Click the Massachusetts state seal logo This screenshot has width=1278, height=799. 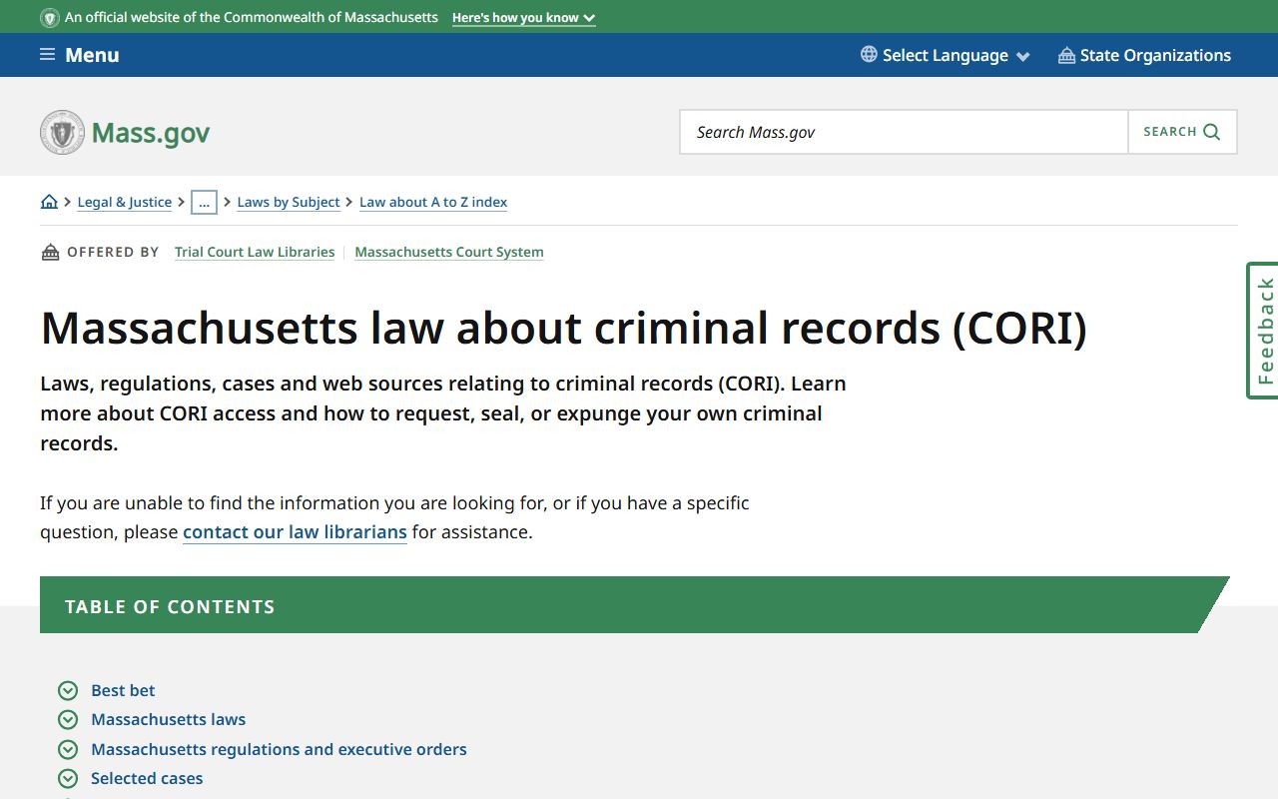(62, 132)
